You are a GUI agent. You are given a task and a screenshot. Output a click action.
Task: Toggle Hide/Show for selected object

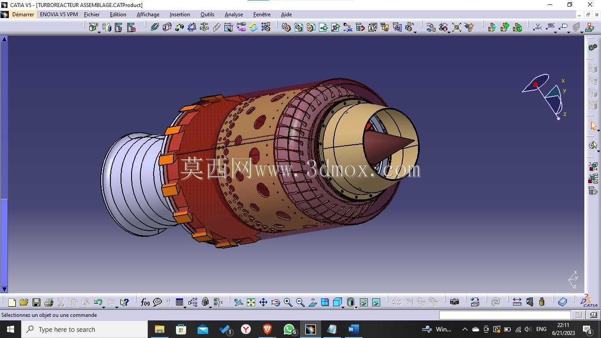pos(363,302)
